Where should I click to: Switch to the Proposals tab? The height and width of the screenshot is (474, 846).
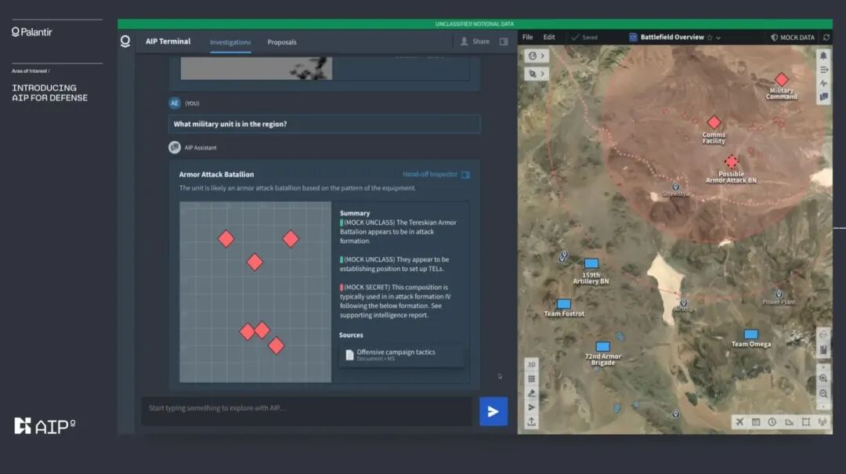pos(282,42)
